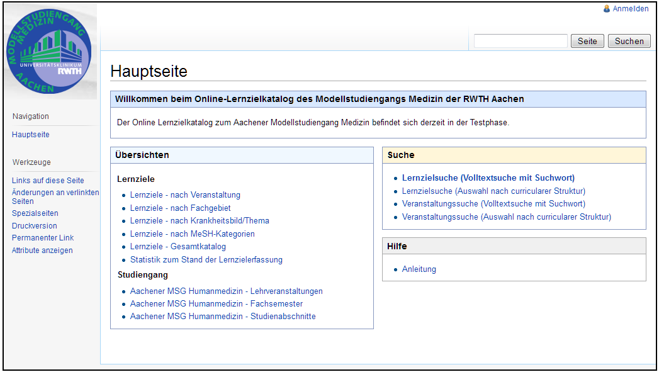Open Veranstaltungssuche (Auswahl nach curricularer Struktur)

506,217
